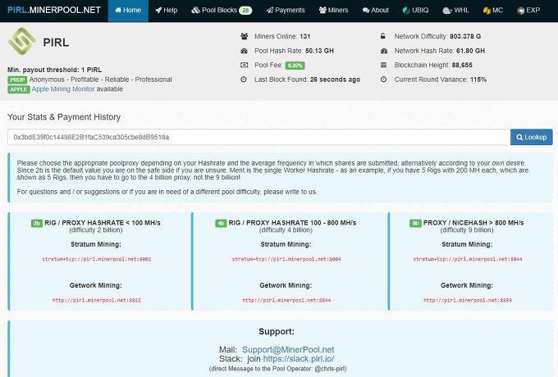Image resolution: width=558 pixels, height=377 pixels.
Task: Click the green 9b difficulty badge
Action: point(415,223)
